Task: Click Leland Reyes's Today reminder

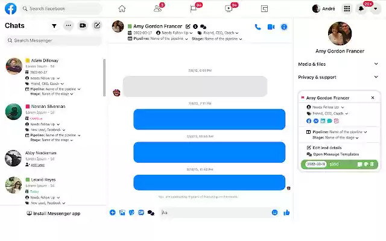Action: point(34,192)
